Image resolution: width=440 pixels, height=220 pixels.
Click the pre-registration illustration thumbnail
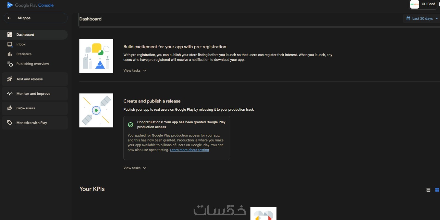point(96,56)
